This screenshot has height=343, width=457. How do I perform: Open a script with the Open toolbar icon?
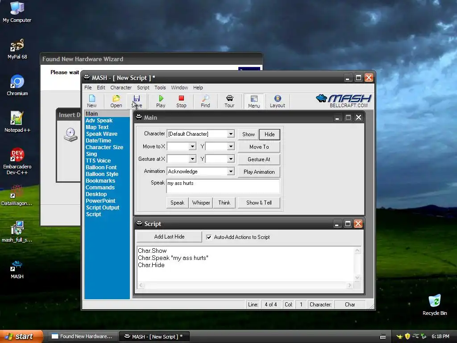[x=116, y=101]
